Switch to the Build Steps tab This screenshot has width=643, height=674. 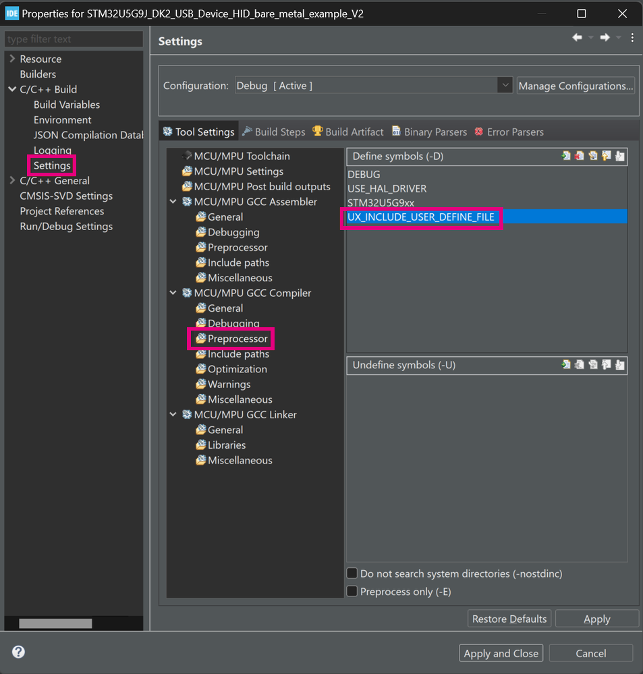tap(274, 132)
